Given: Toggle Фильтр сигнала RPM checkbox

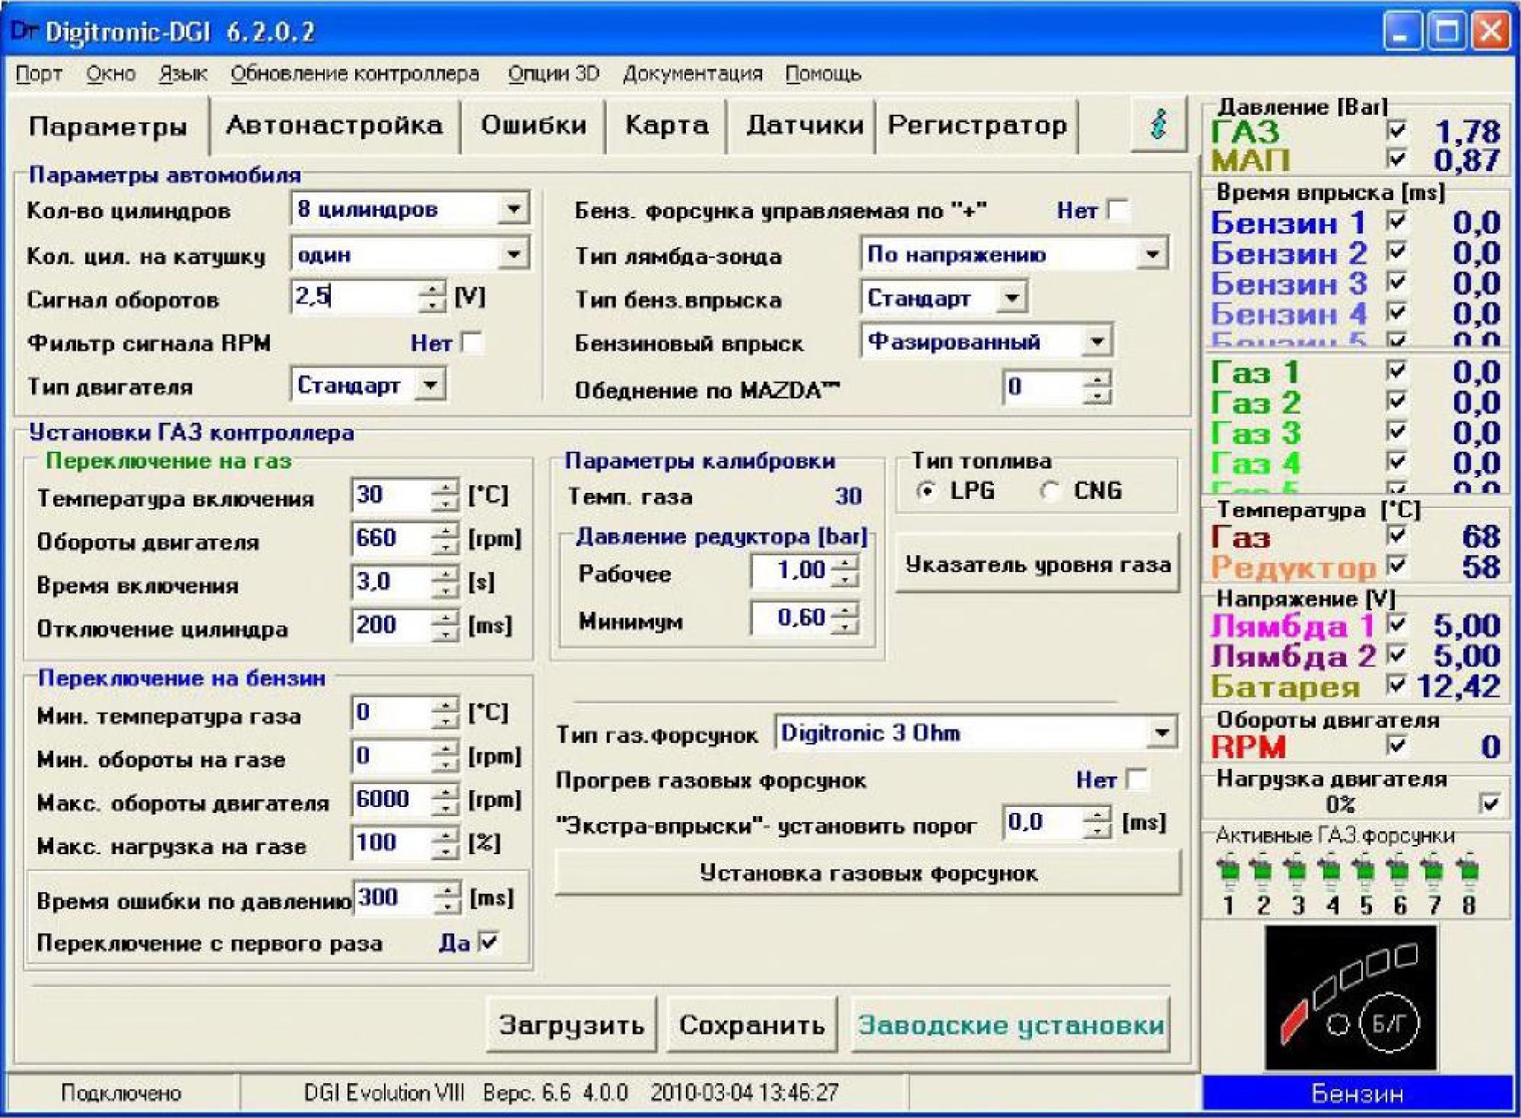Looking at the screenshot, I should (x=472, y=343).
